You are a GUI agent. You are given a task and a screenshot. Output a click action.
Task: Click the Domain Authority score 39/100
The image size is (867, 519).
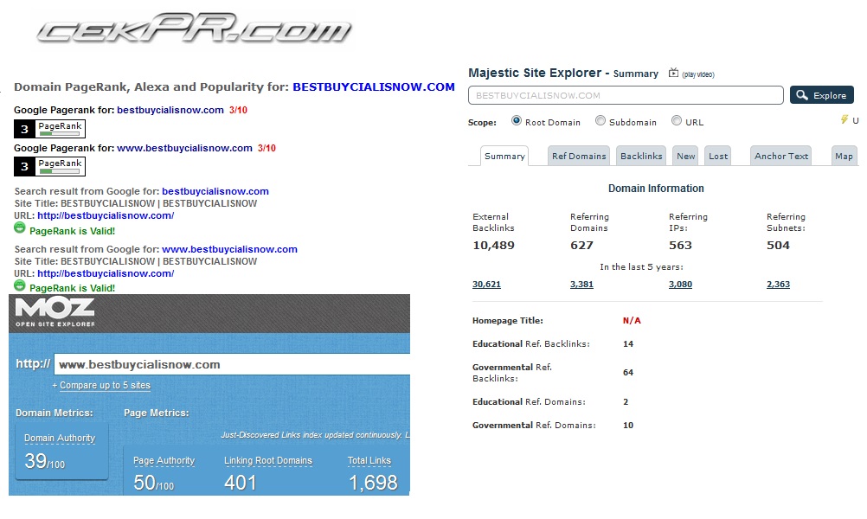45,461
